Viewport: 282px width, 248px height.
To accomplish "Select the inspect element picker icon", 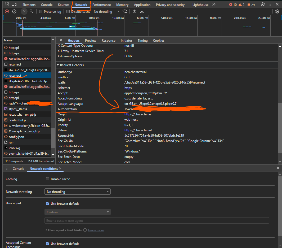I will pyautogui.click(x=7, y=5).
